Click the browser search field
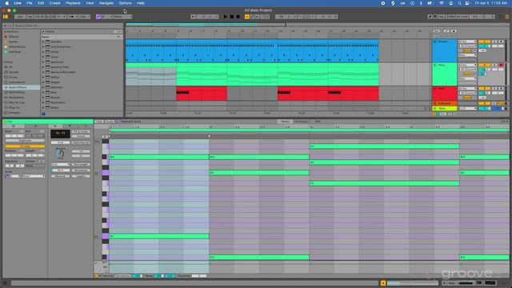512x288 pixels. (x=67, y=26)
